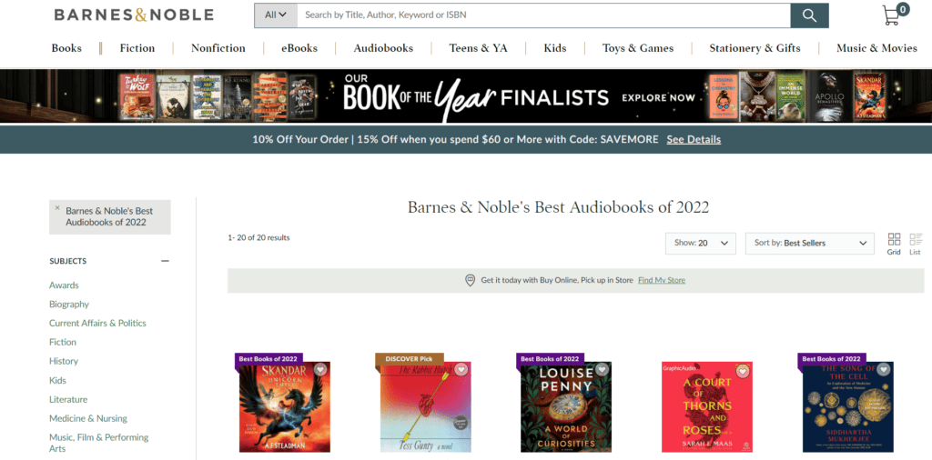Toggle wishlist heart on A World of Curiosities
This screenshot has width=932, height=460.
point(603,369)
